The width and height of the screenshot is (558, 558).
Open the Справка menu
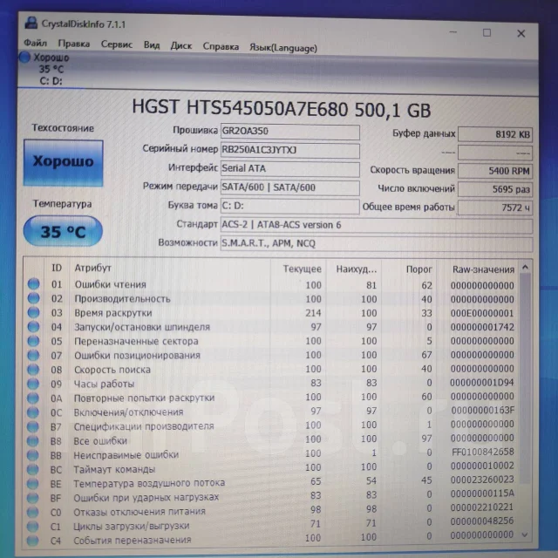[221, 46]
